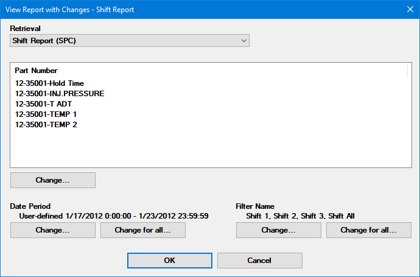Image resolution: width=420 pixels, height=277 pixels.
Task: Confirm the dialog with OK
Action: [170, 260]
